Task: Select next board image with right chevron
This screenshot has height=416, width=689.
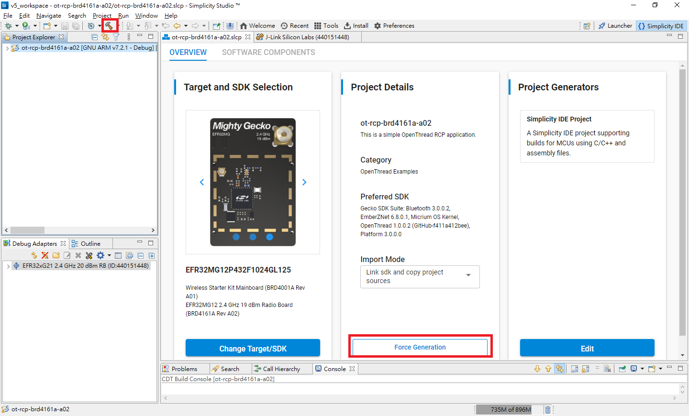Action: [304, 182]
